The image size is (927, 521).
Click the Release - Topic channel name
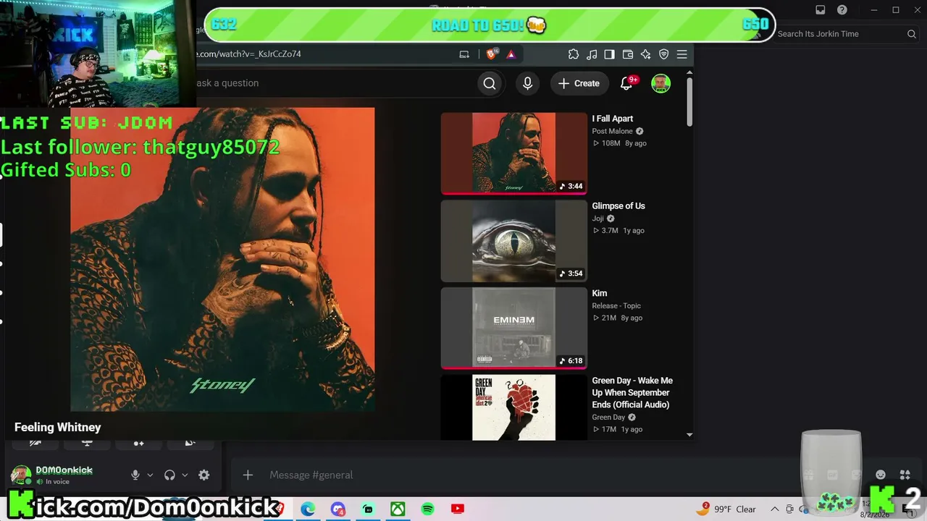point(616,305)
